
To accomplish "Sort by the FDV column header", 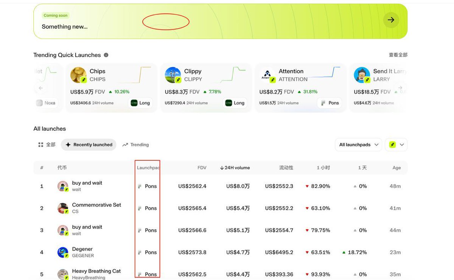I will click(202, 168).
